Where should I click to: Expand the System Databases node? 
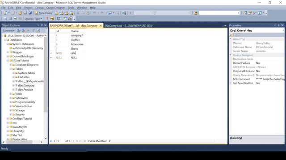pos(8,44)
